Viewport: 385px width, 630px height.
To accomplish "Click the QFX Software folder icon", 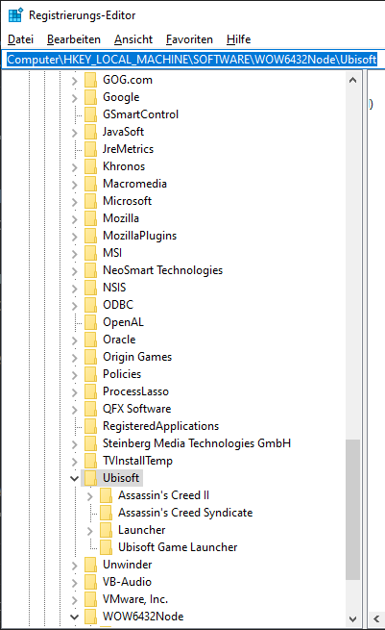I will [x=90, y=409].
